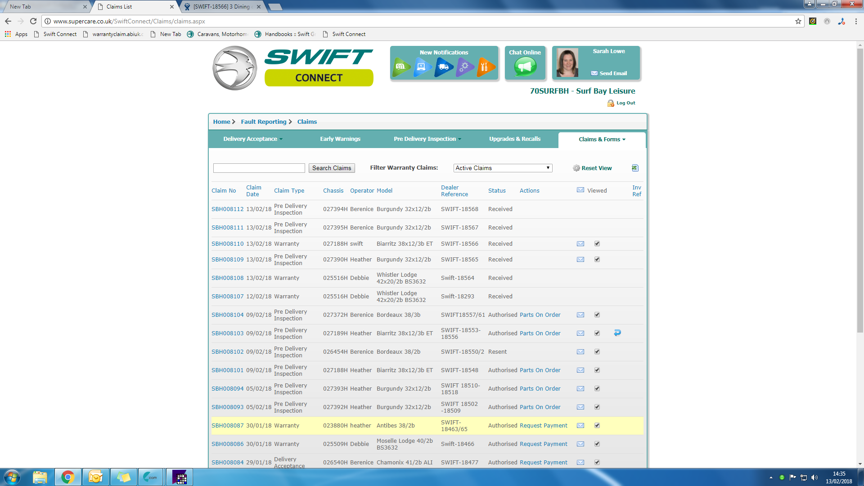The image size is (864, 486).
Task: Click the laptop notification icon
Action: point(422,67)
